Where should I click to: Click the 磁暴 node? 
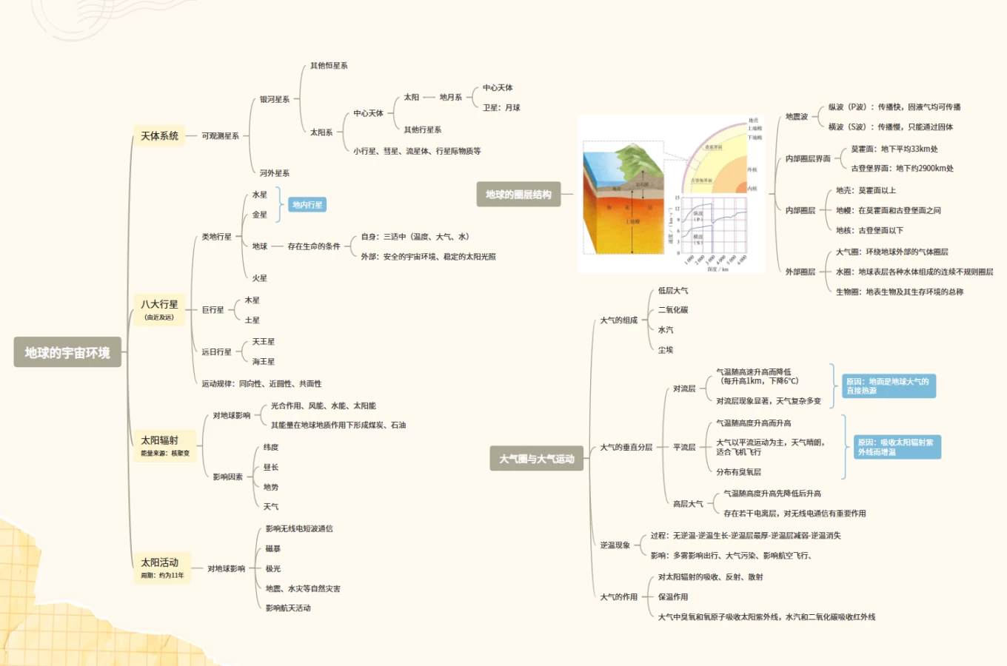[x=273, y=549]
